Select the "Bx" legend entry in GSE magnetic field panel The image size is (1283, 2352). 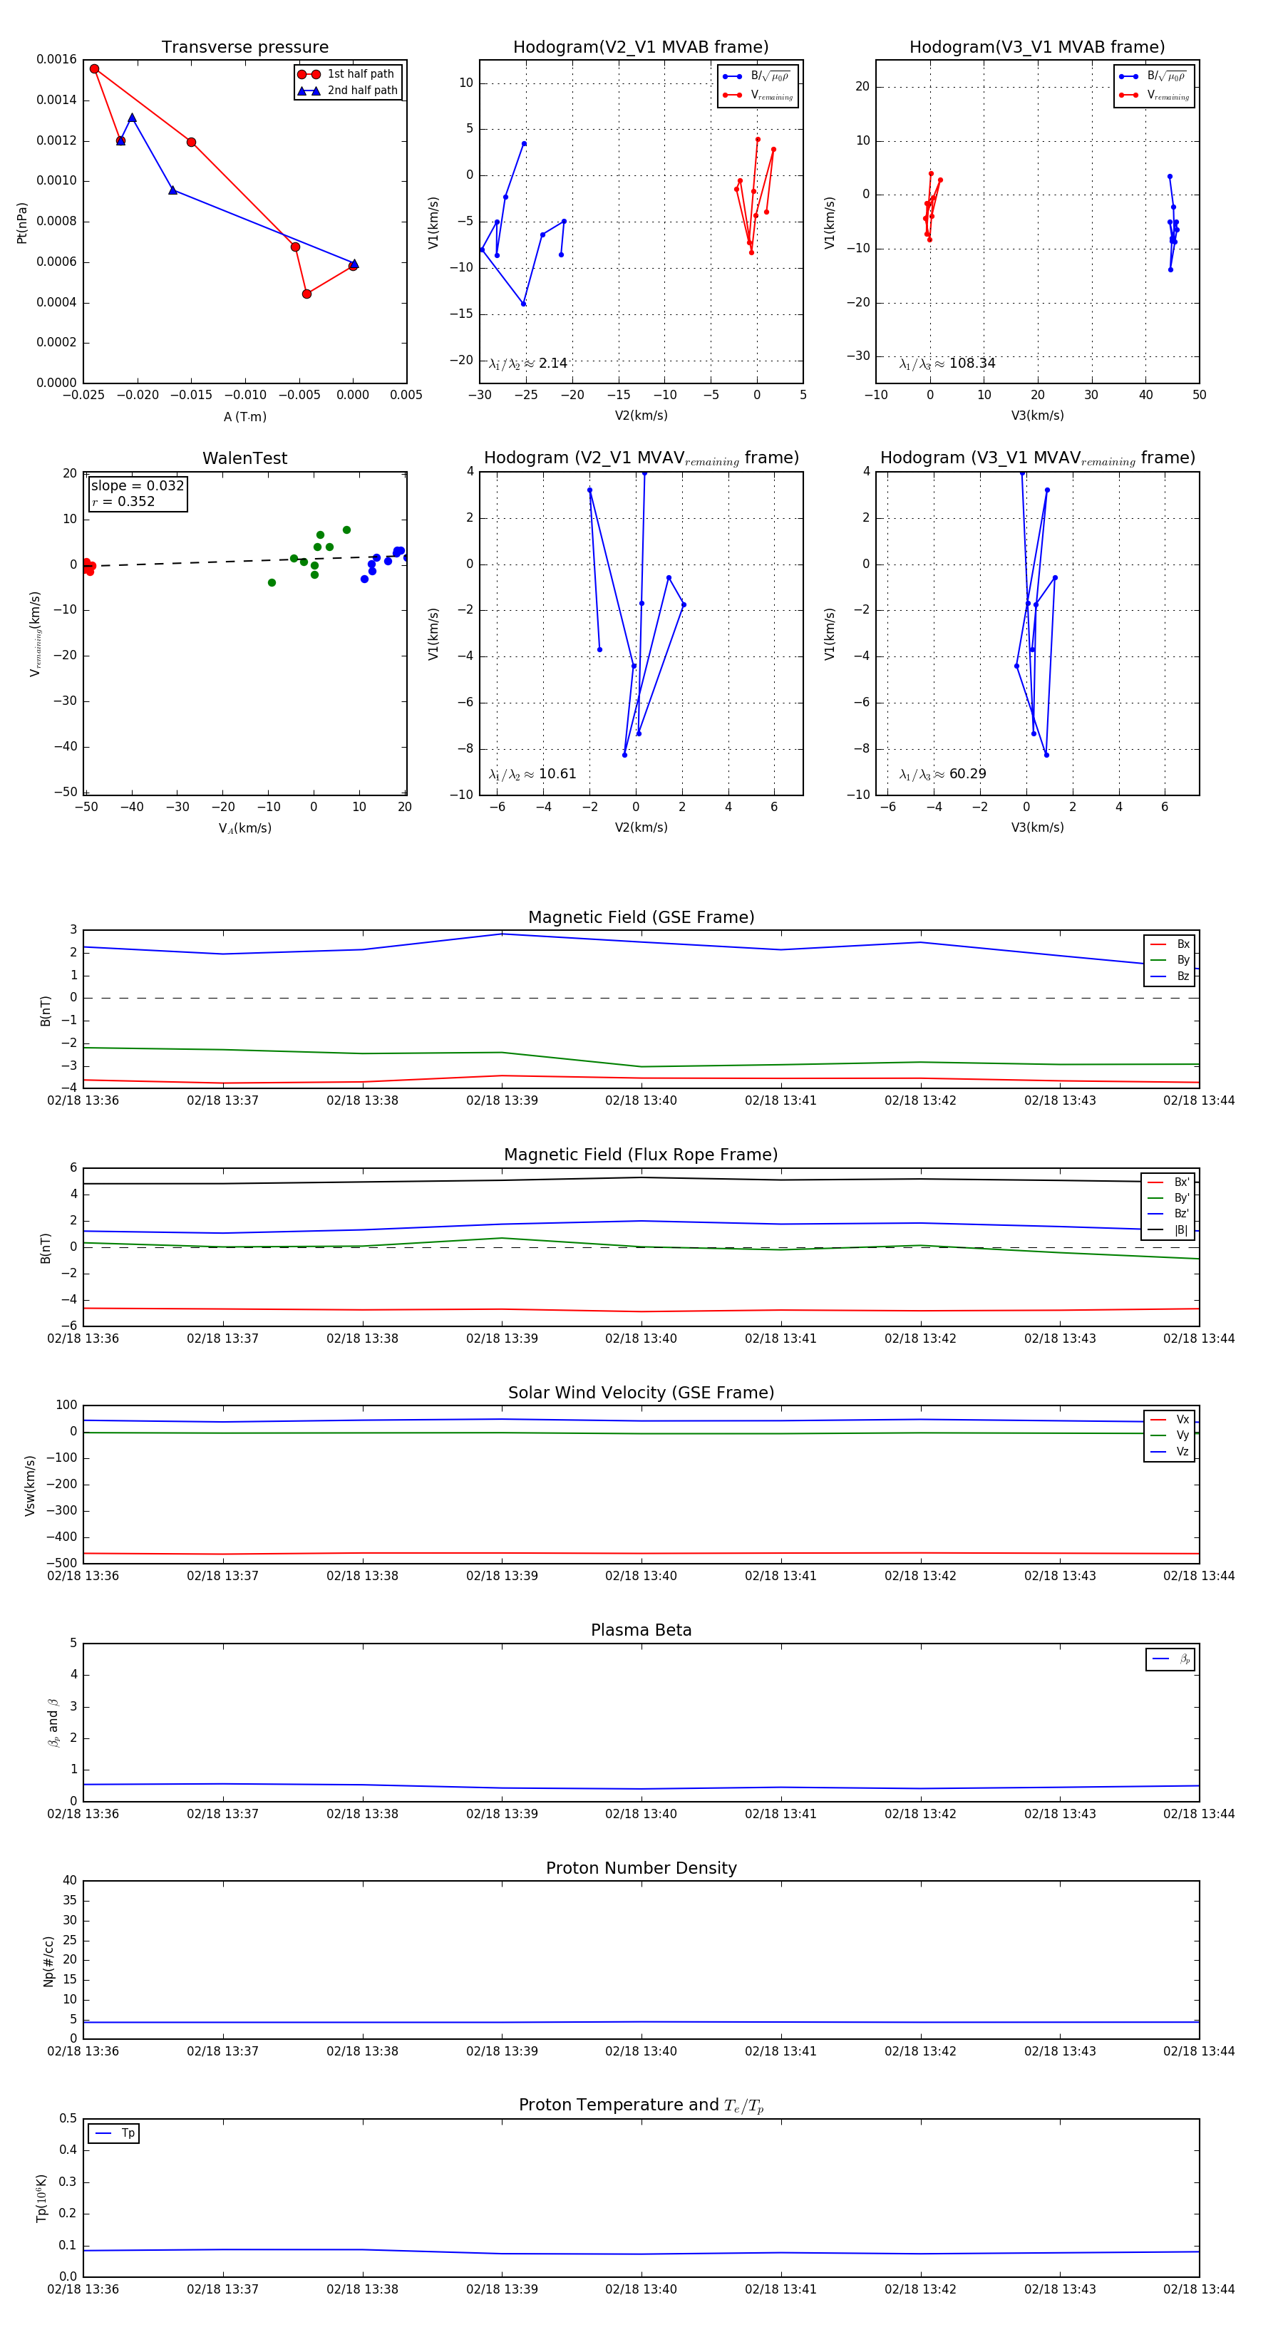1170,944
